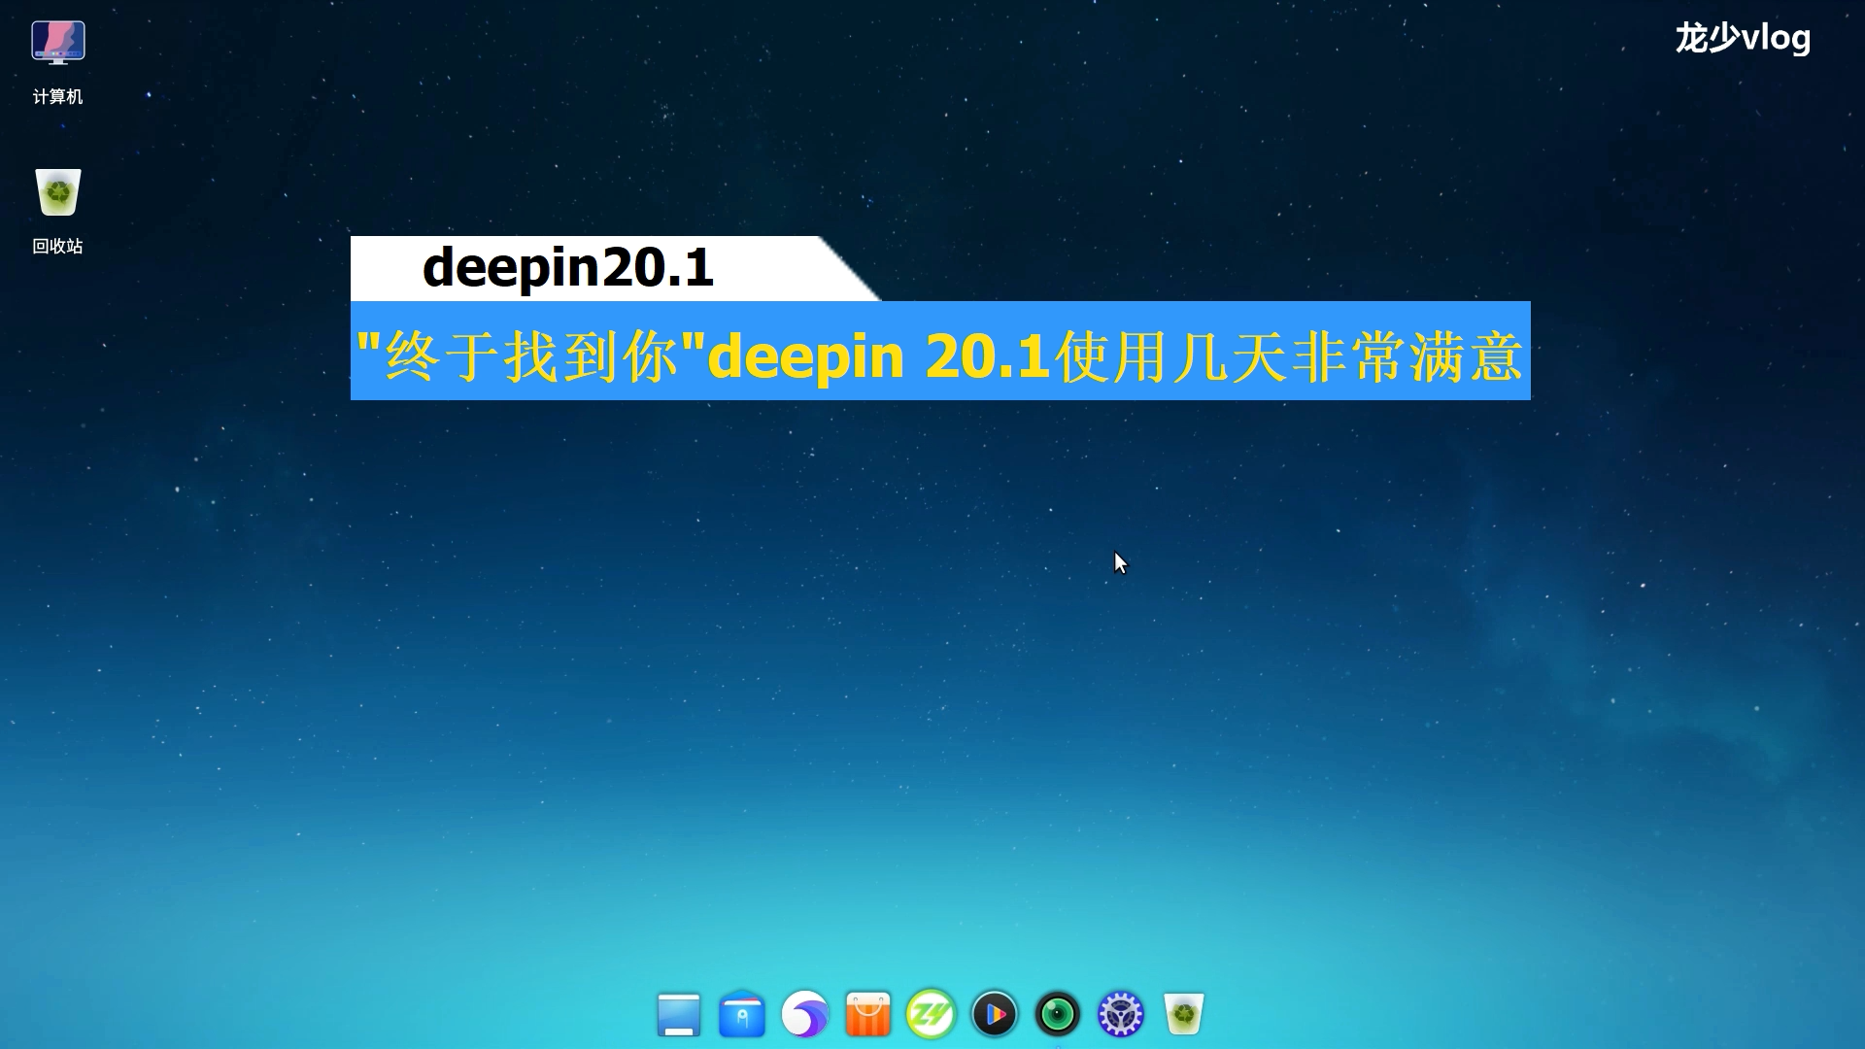Screen dimensions: 1865x1049
Task: Open the orange shopping bag app store
Action: click(868, 1015)
